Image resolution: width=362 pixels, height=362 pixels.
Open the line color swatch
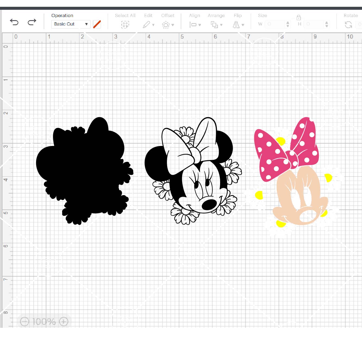point(97,24)
